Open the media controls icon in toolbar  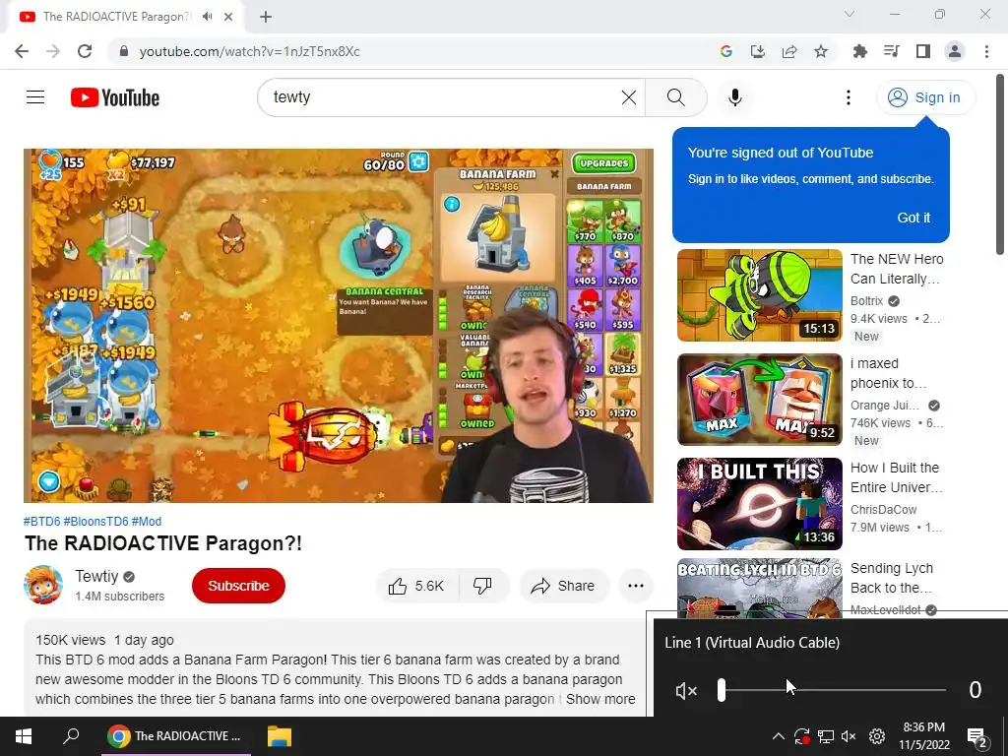[x=892, y=51]
